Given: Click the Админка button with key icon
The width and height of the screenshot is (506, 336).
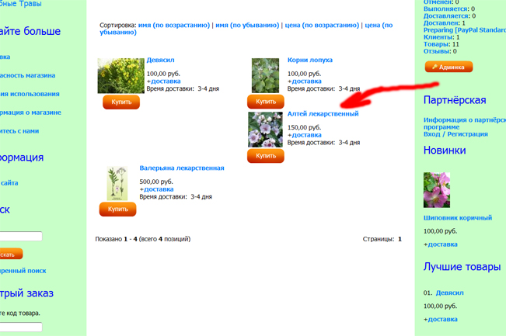Looking at the screenshot, I should 449,67.
